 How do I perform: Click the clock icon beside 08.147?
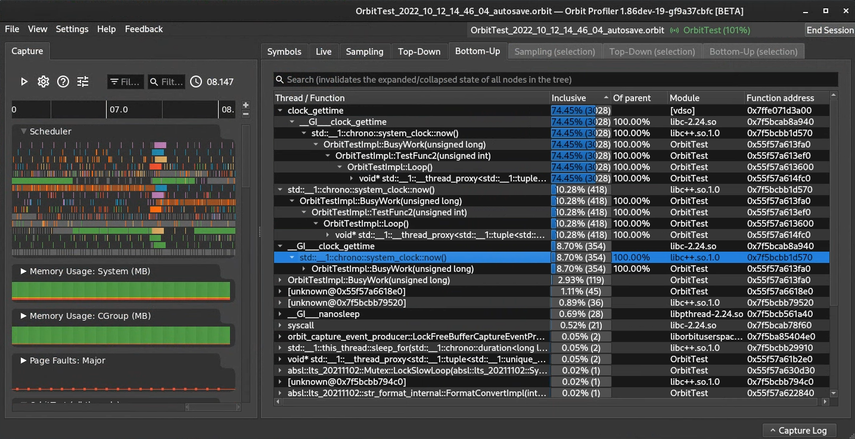coord(196,81)
